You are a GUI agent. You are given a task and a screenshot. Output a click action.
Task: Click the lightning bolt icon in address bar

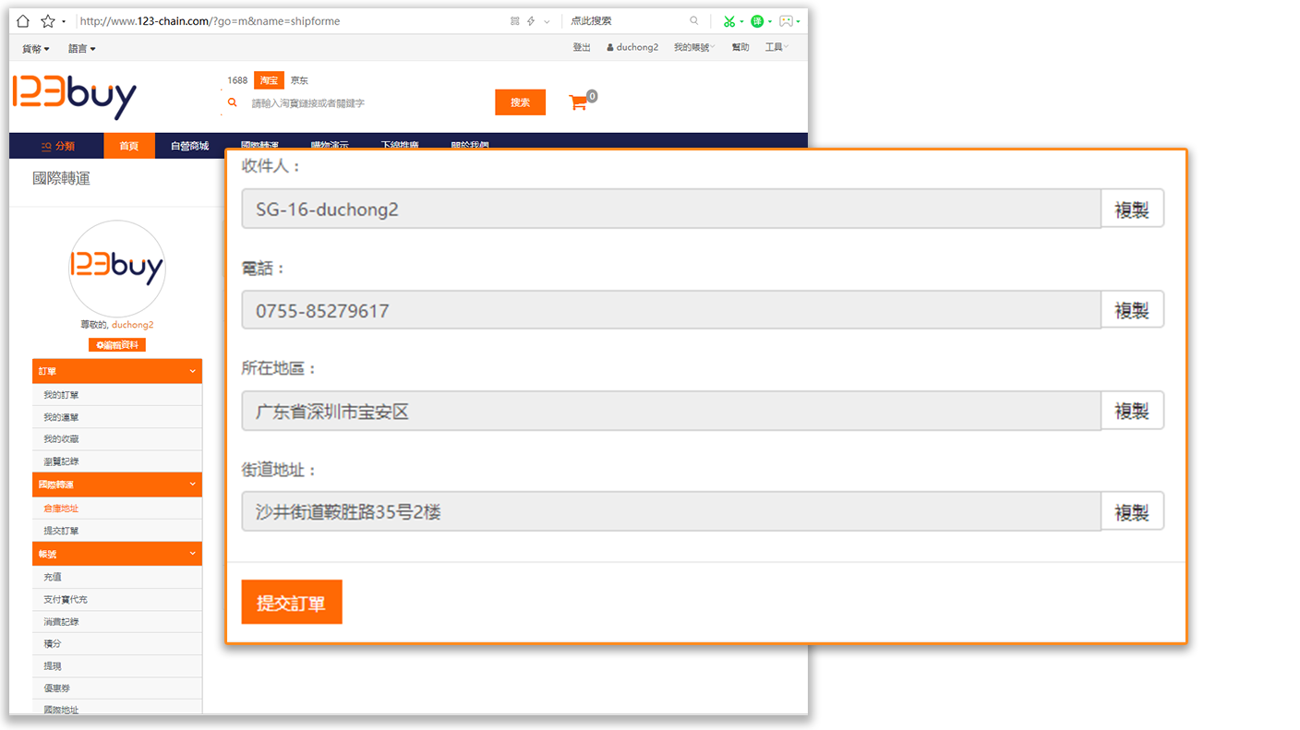(530, 21)
